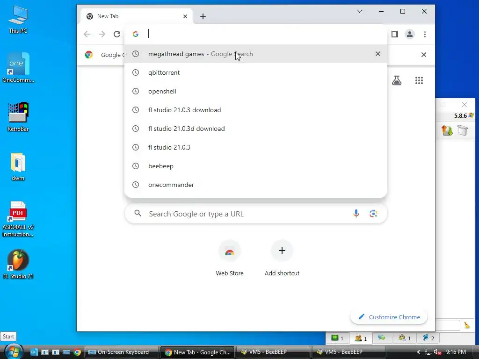The width and height of the screenshot is (479, 359).
Task: Open the Web Store shortcut
Action: pos(229,258)
